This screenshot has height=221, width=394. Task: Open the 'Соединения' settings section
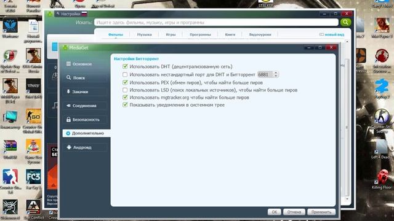[86, 106]
